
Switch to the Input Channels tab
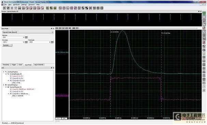point(39,65)
